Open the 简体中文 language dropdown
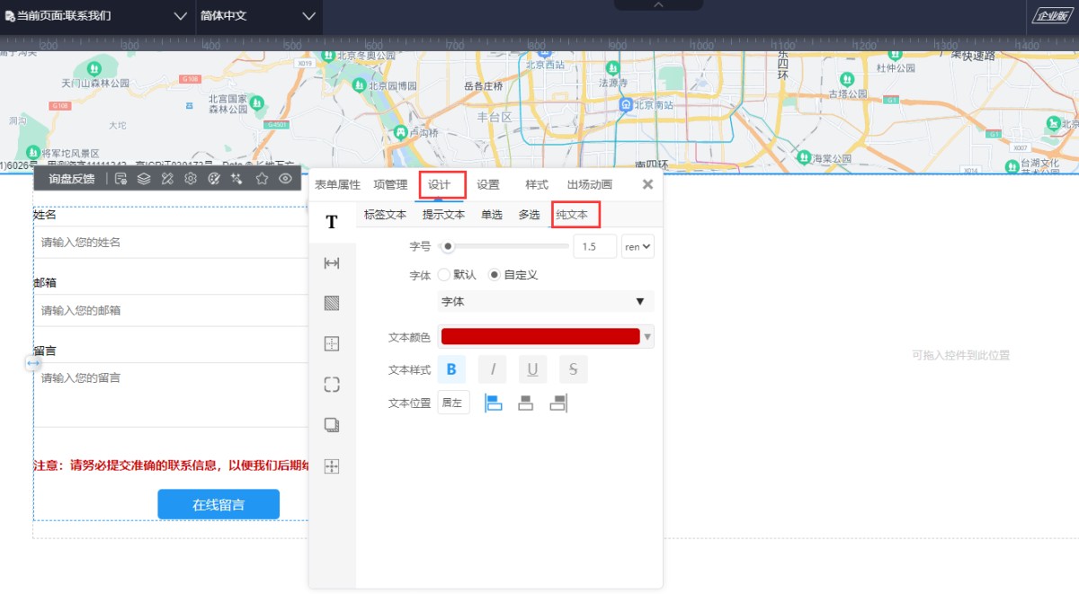 tap(259, 16)
